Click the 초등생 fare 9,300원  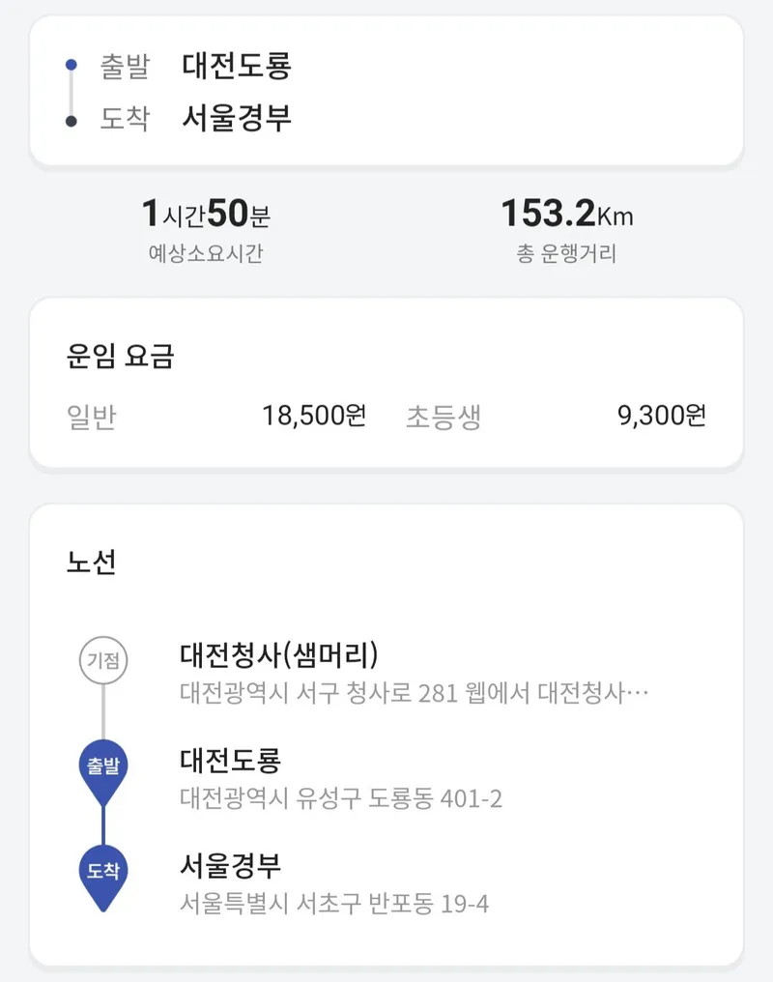pos(662,416)
